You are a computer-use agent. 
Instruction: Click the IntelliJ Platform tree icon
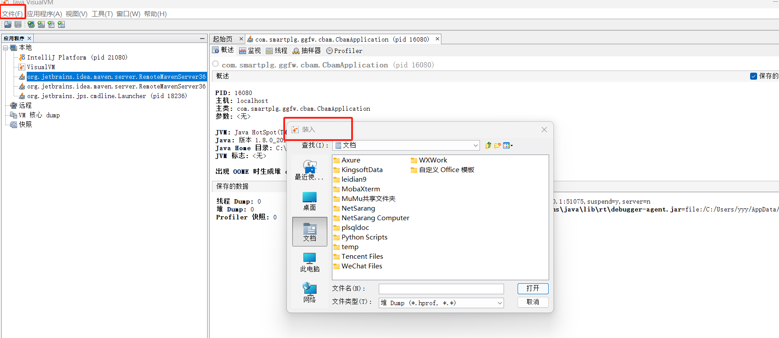[x=22, y=57]
